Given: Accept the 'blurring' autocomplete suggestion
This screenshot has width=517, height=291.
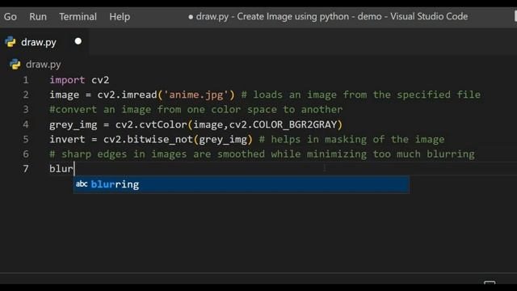Looking at the screenshot, I should 242,184.
